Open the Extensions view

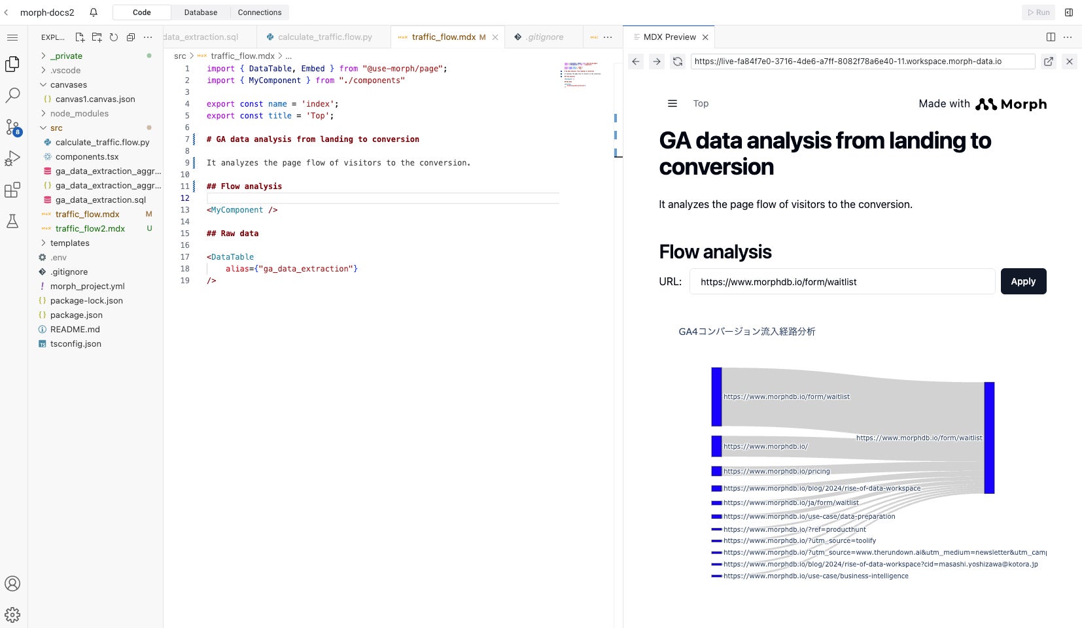click(12, 190)
